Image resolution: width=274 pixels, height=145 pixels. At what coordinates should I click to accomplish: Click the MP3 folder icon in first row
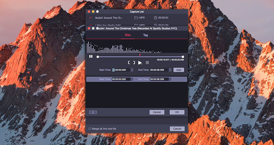coord(136,18)
